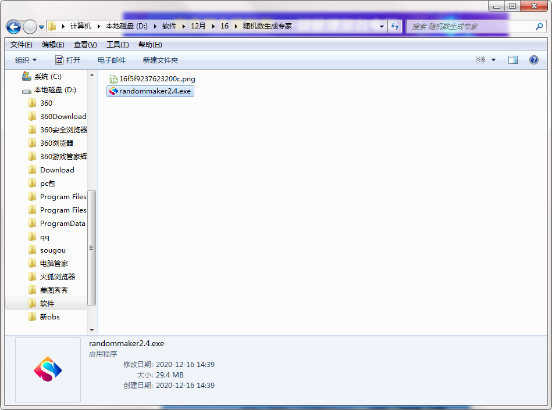This screenshot has width=552, height=410.
Task: Expand the arrow after 计算机 breadcrumb
Action: click(x=98, y=26)
